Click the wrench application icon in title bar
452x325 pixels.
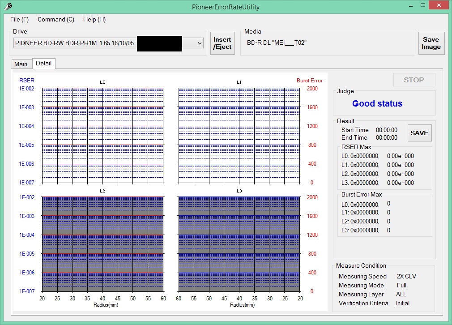[x=8, y=7]
